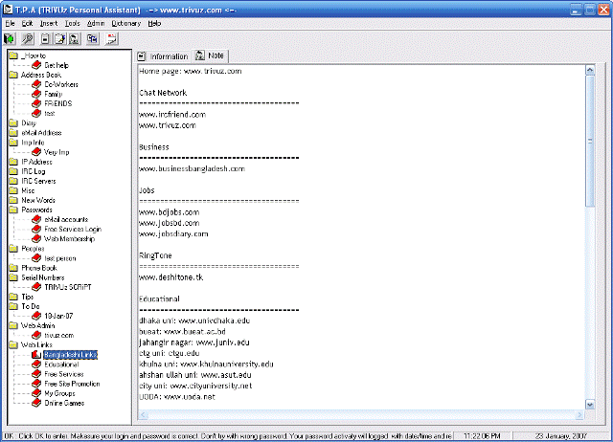Open the File menu
The image size is (613, 442).
coord(10,23)
